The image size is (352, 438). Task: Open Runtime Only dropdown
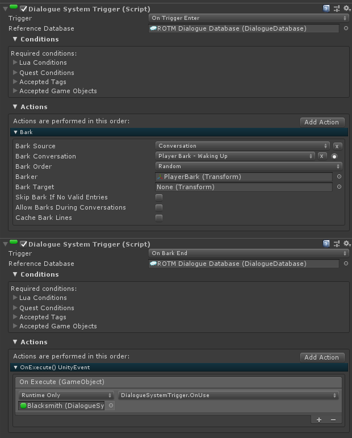coord(66,395)
